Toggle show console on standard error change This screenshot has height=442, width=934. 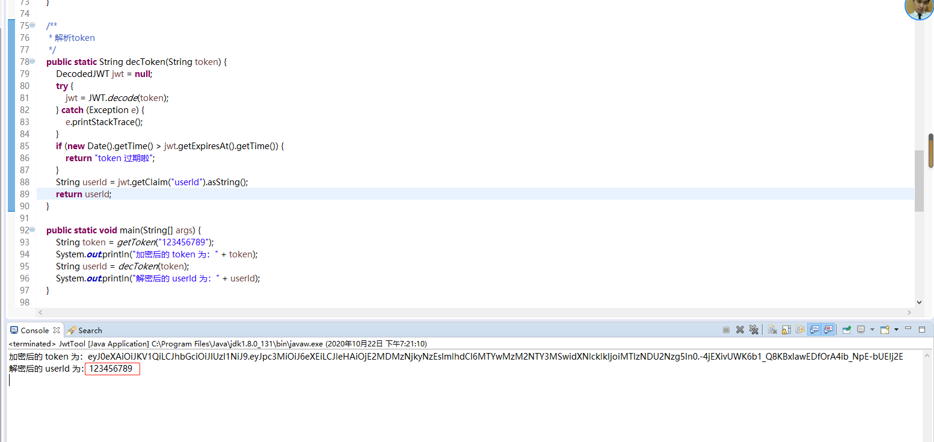click(828, 330)
